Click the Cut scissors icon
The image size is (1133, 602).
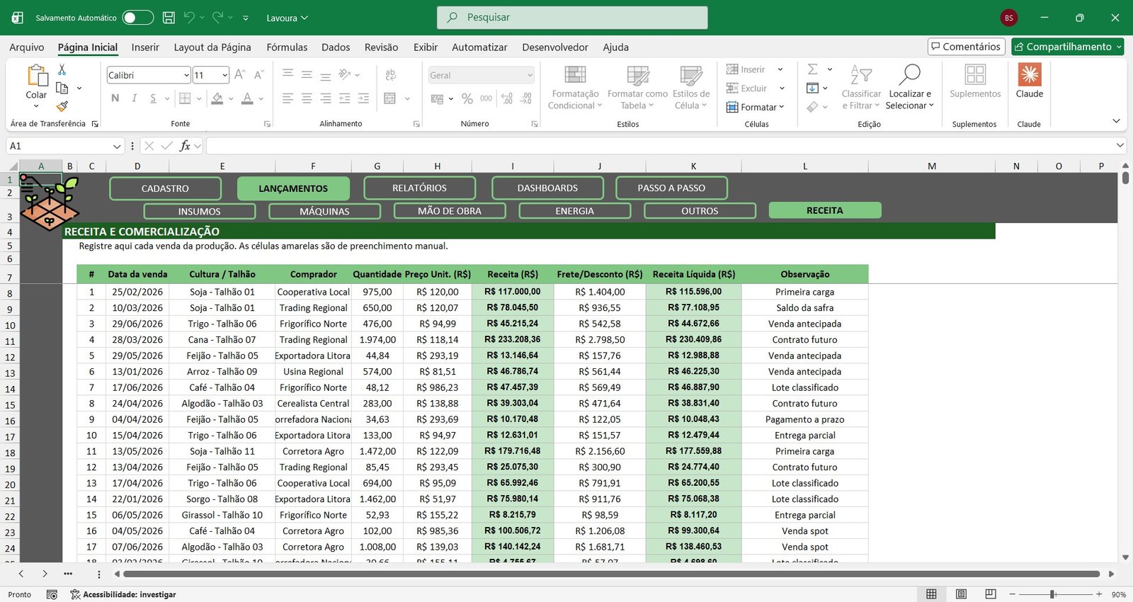tap(62, 69)
